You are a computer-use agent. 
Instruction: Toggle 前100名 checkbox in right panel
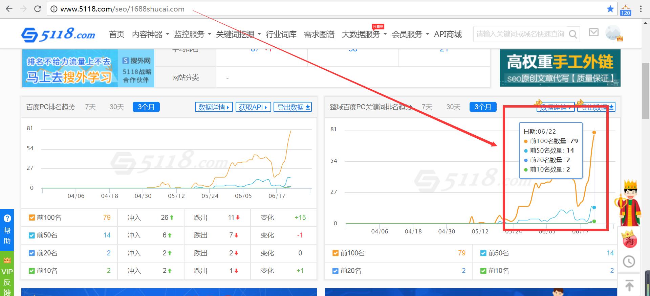(335, 253)
